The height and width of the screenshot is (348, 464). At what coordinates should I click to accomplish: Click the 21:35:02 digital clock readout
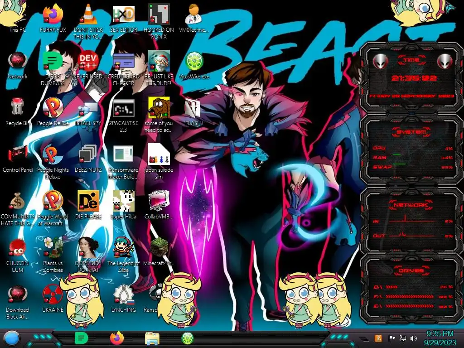[414, 78]
